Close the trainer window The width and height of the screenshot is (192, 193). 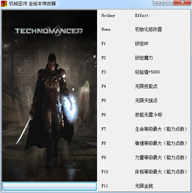pos(182,2)
